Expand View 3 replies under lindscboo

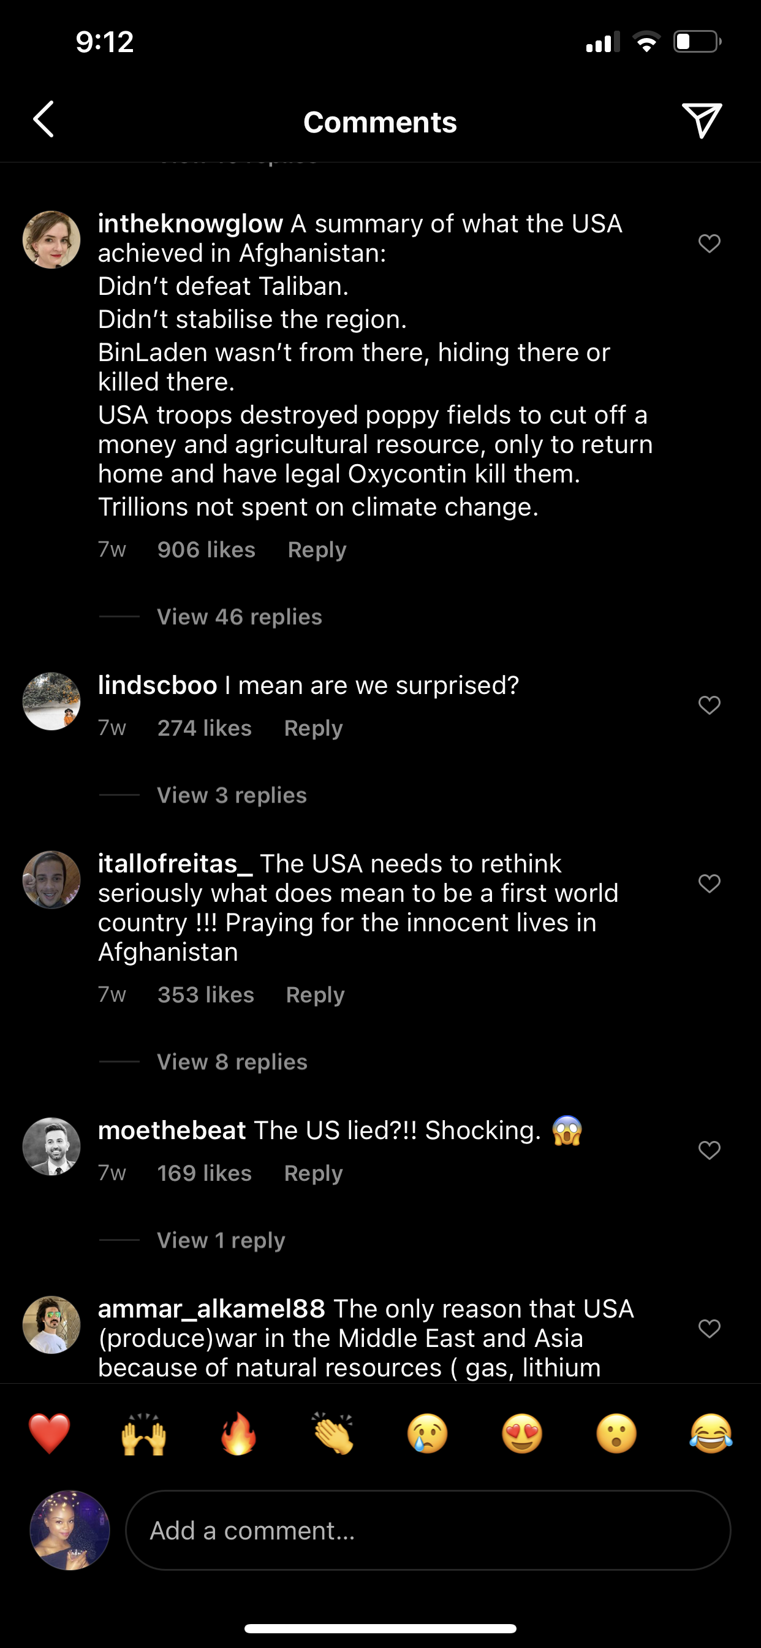pyautogui.click(x=232, y=795)
